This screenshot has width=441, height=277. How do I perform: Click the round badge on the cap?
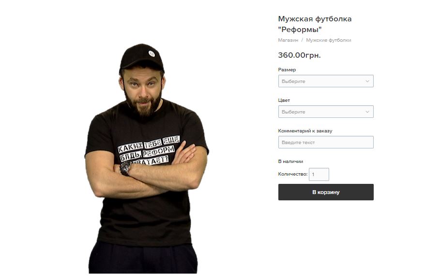(x=152, y=53)
